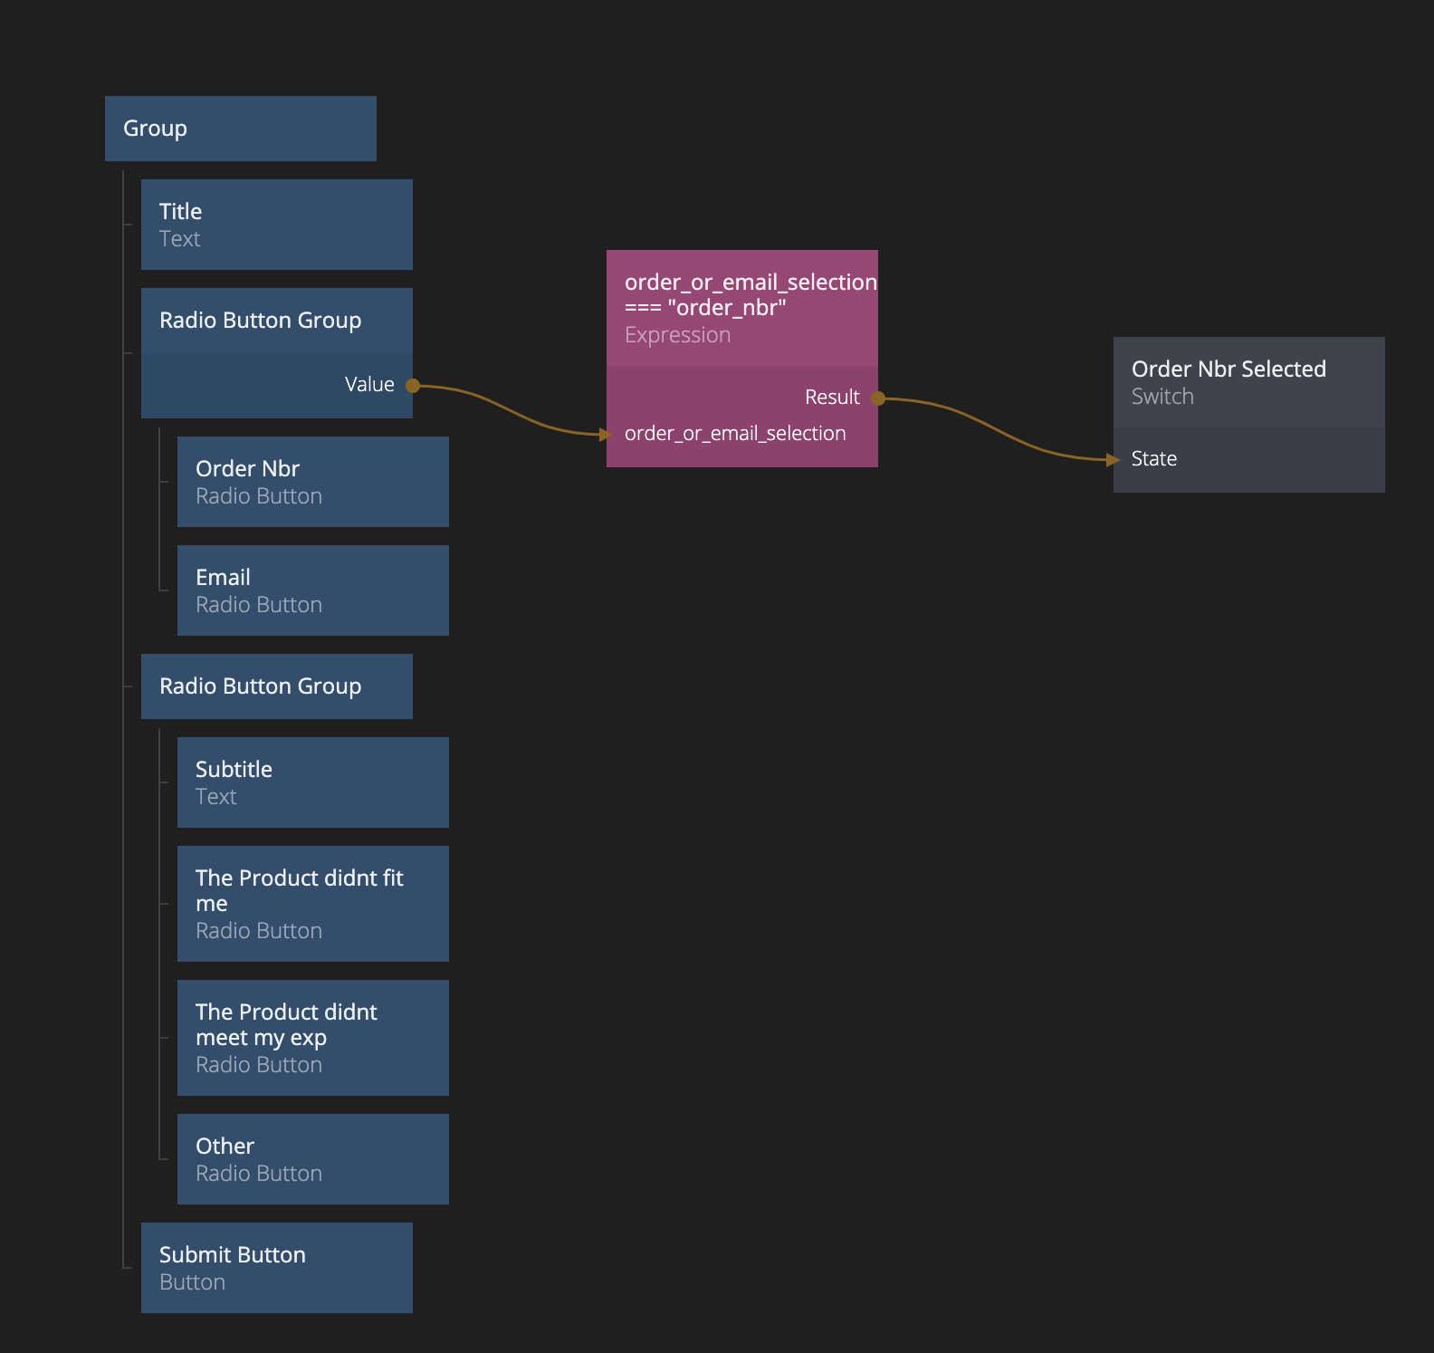Click the Result output port dot

tap(878, 398)
